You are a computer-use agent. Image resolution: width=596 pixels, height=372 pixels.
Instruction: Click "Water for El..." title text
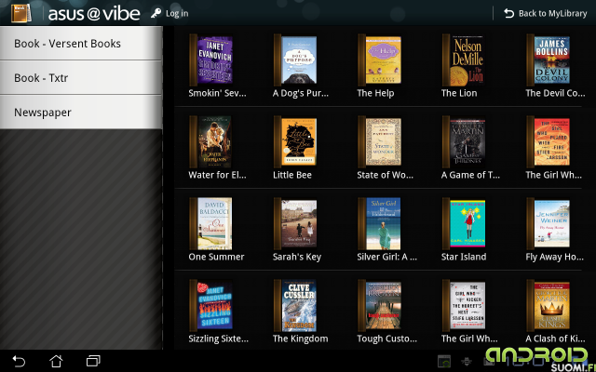217,175
